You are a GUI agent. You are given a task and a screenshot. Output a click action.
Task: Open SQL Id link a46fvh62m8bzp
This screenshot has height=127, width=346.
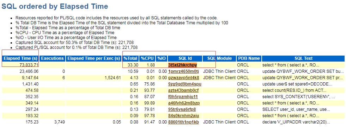184,103
